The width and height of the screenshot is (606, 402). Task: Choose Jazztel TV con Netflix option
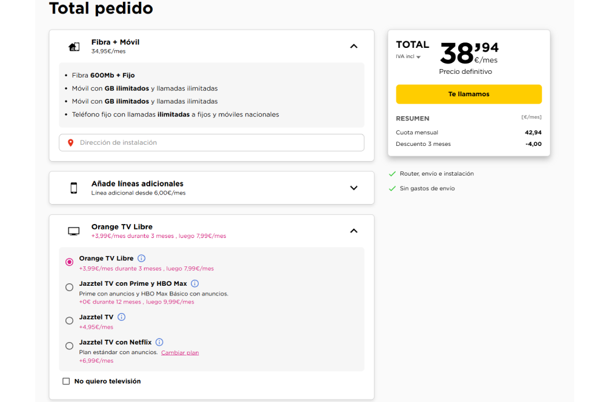point(69,346)
